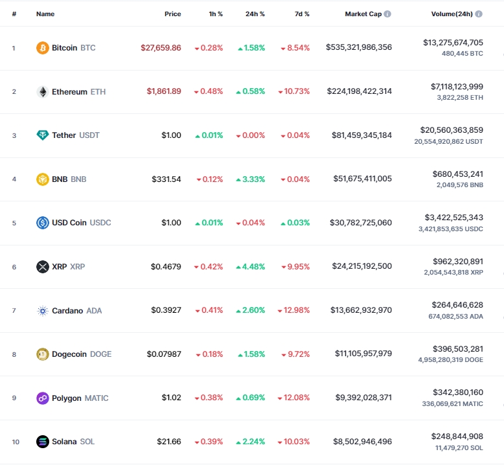Sort by the Name column header

[x=45, y=14]
